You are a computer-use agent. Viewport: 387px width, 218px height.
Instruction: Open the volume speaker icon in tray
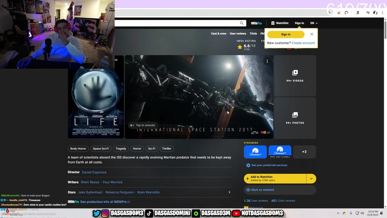pyautogui.click(x=362, y=213)
